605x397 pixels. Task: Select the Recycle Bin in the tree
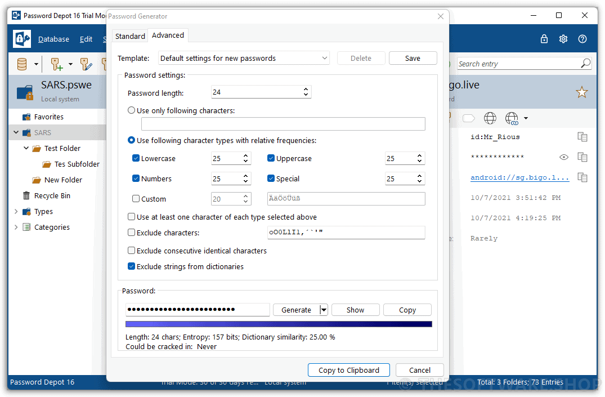(x=52, y=196)
